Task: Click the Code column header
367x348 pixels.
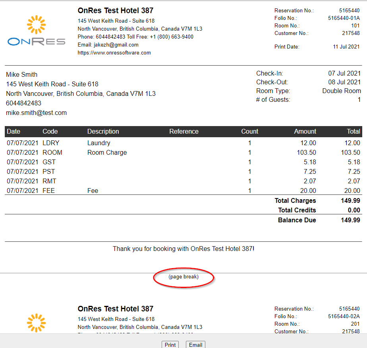Action: click(50, 132)
